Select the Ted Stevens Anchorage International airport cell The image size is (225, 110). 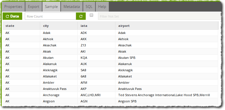pos(167,95)
